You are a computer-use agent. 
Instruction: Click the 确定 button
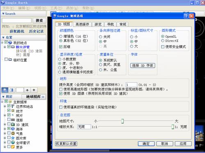(x=146, y=144)
